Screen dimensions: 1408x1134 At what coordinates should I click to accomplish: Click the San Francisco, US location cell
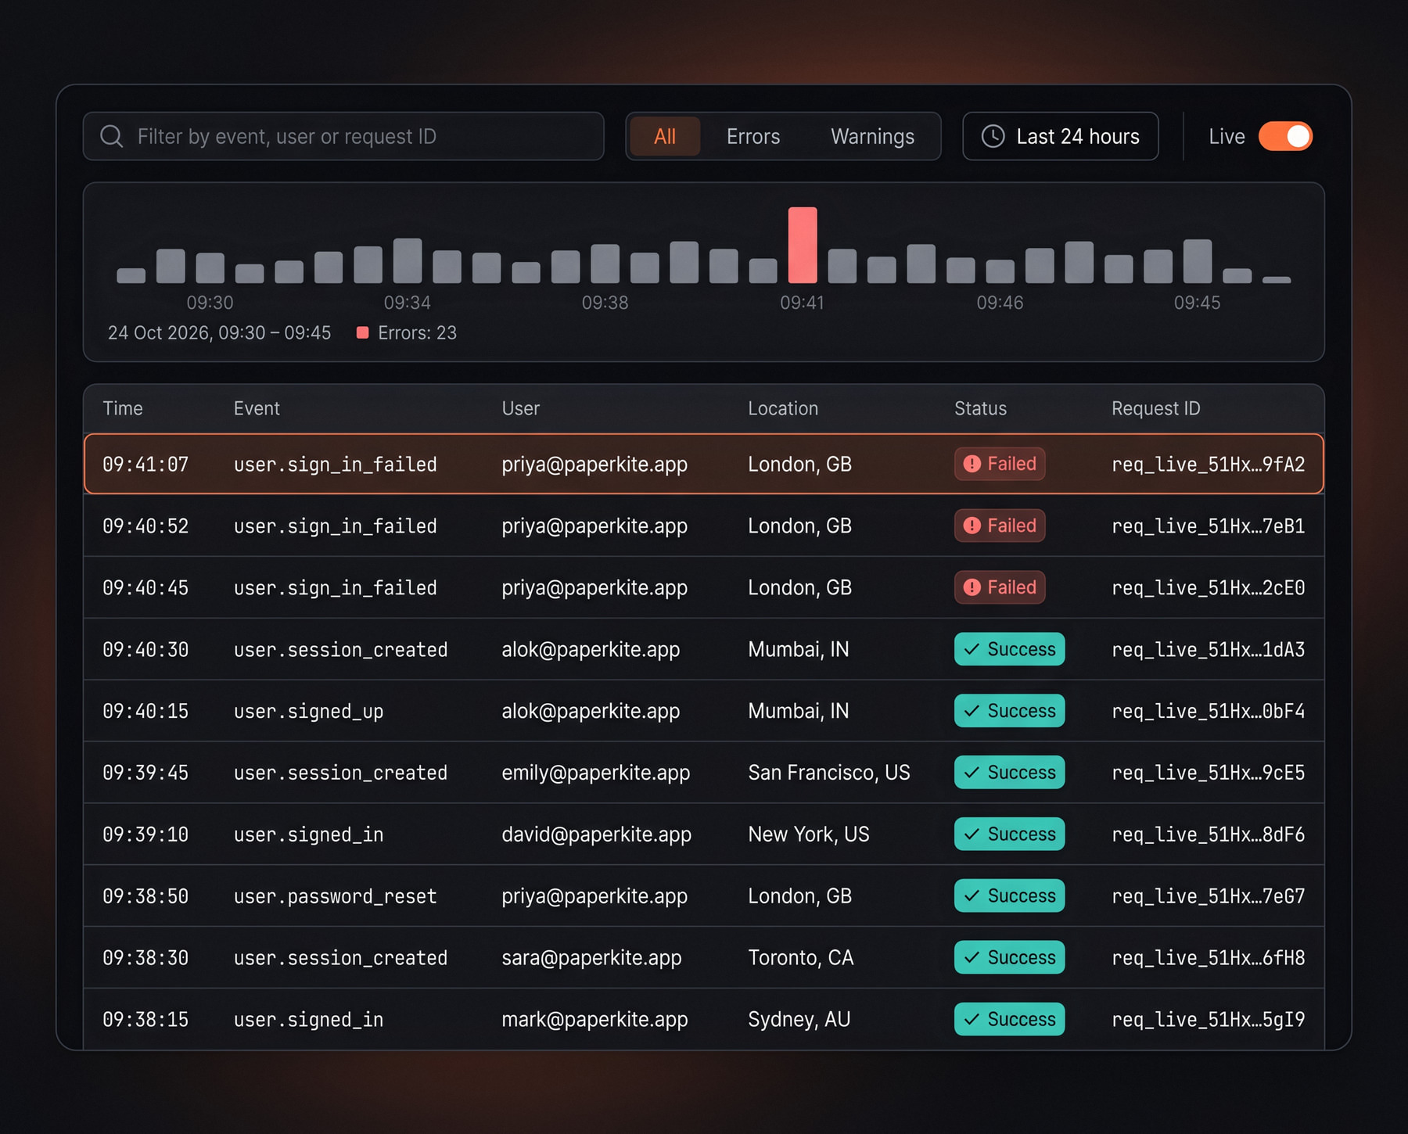(x=828, y=773)
